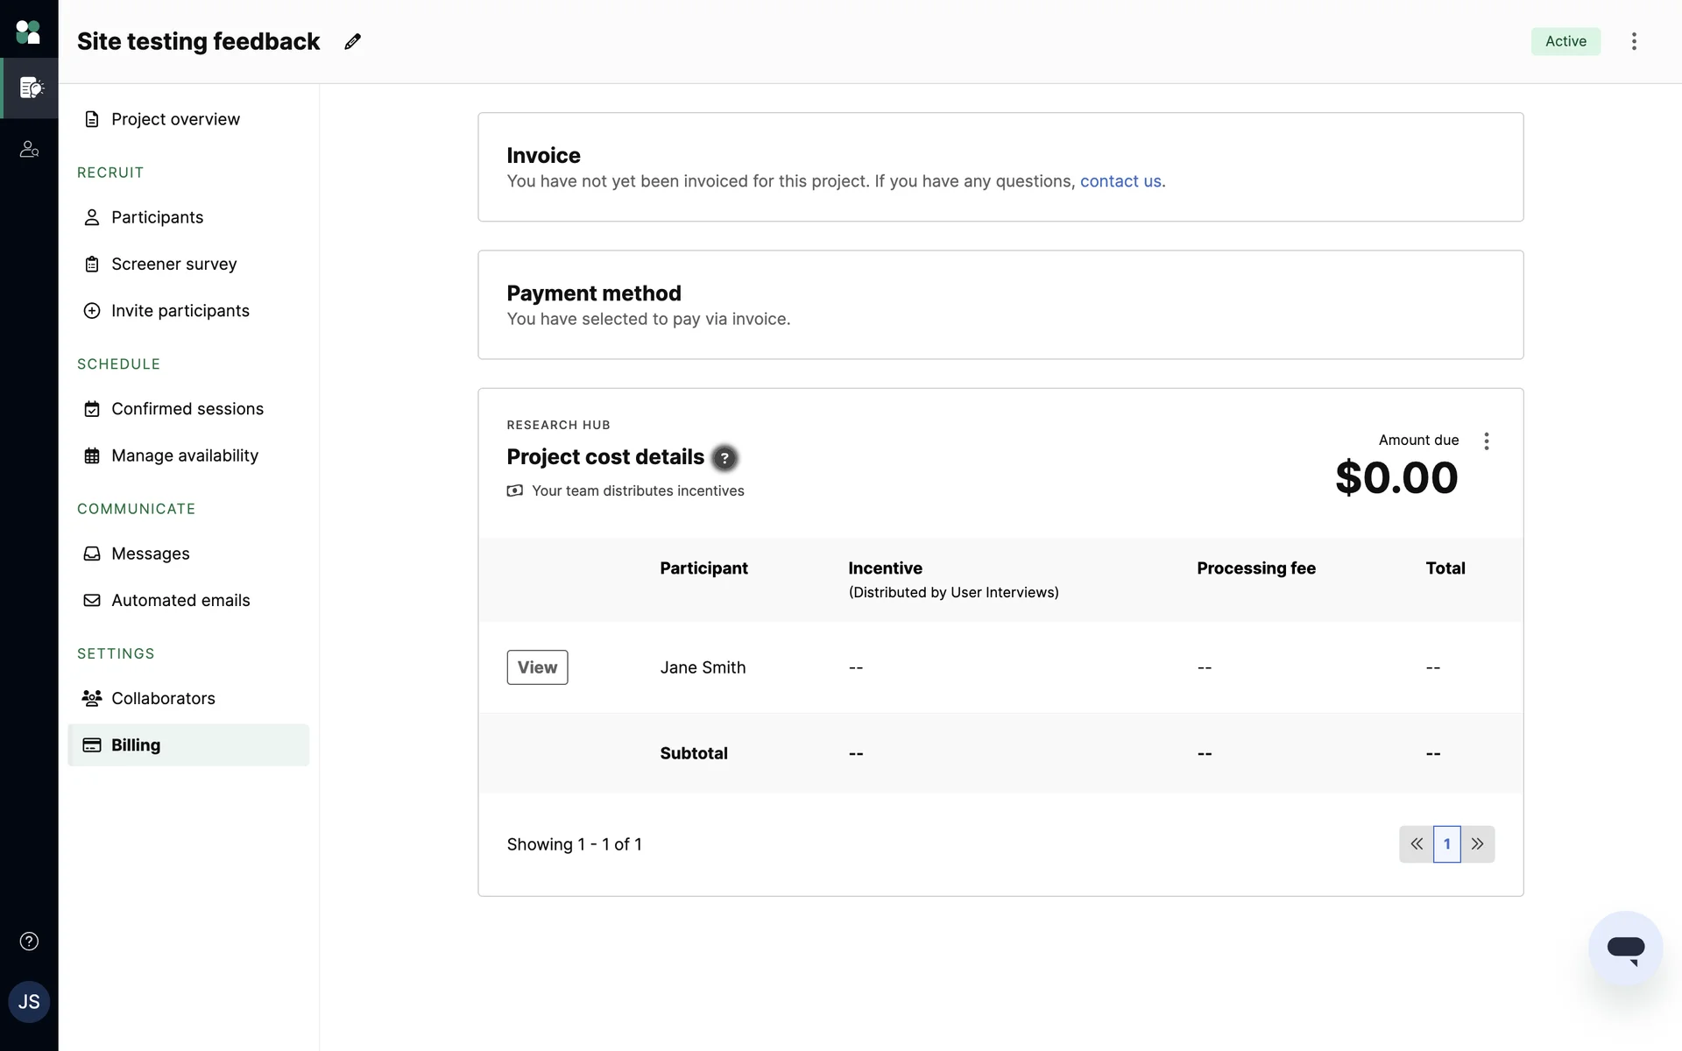Click the contact us link
1682x1051 pixels.
coord(1120,181)
